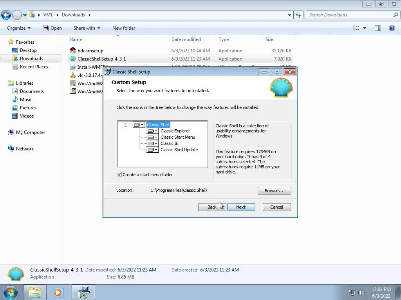Viewport: 401px width, 300px height.
Task: Create a New folder in Explorer
Action: click(x=124, y=28)
